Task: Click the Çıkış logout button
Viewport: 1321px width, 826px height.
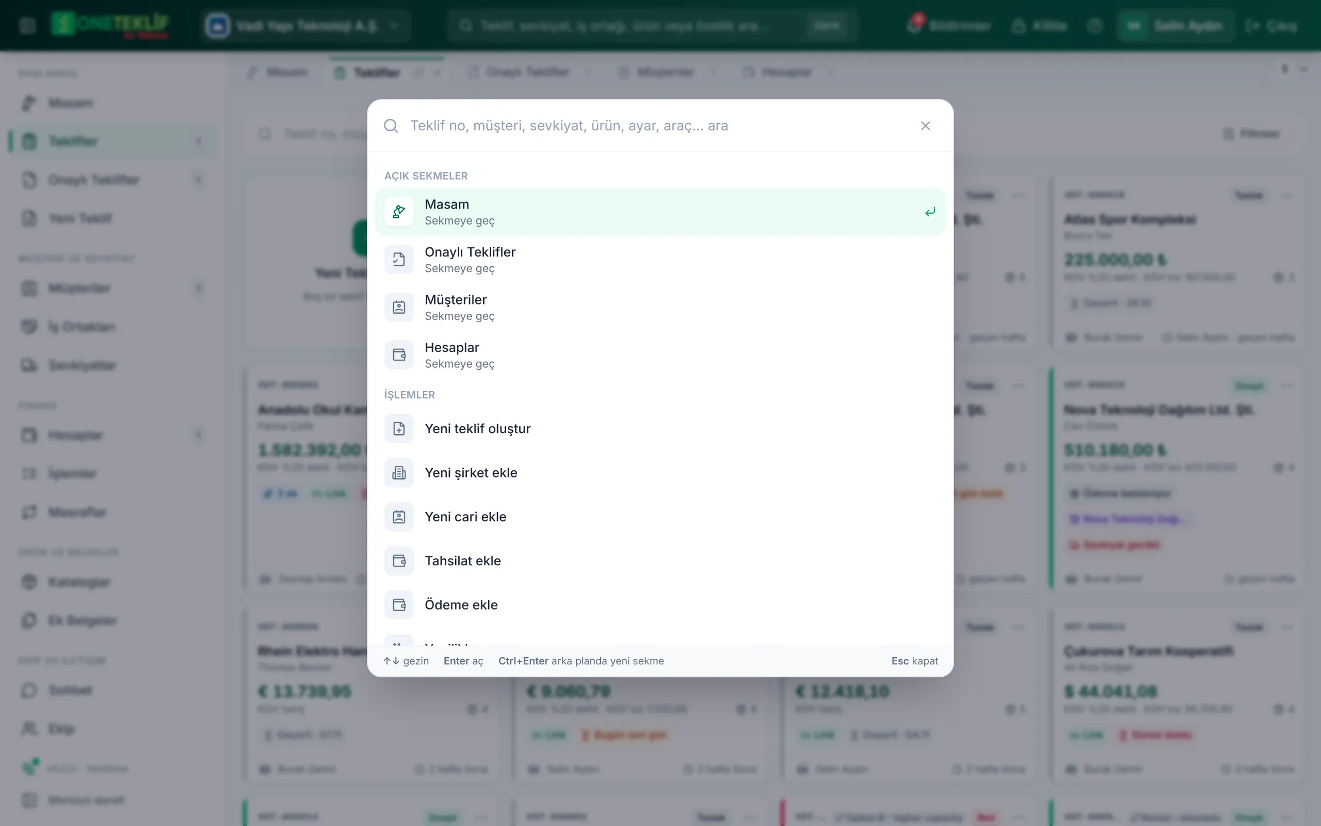Action: coord(1271,26)
